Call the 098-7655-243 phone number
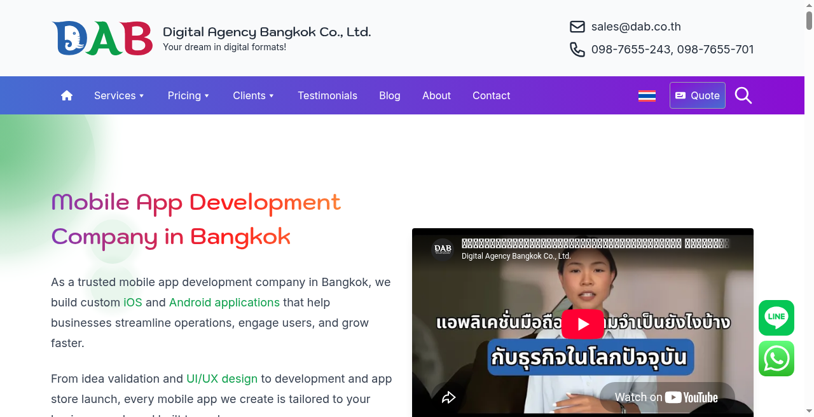 coord(631,50)
